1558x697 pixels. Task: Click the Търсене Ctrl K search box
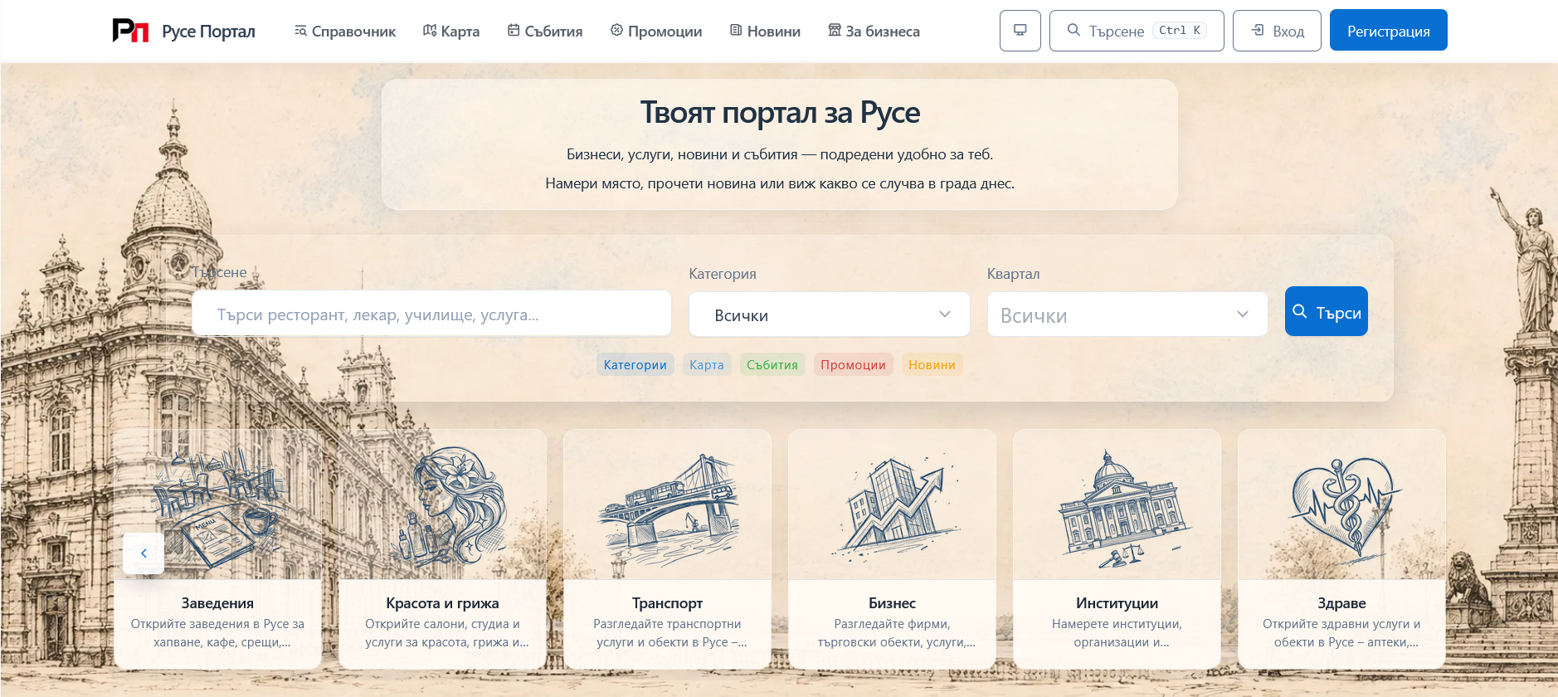click(1137, 31)
